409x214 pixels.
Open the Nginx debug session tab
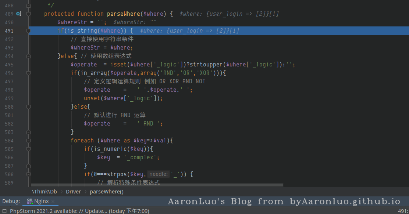tap(41, 202)
